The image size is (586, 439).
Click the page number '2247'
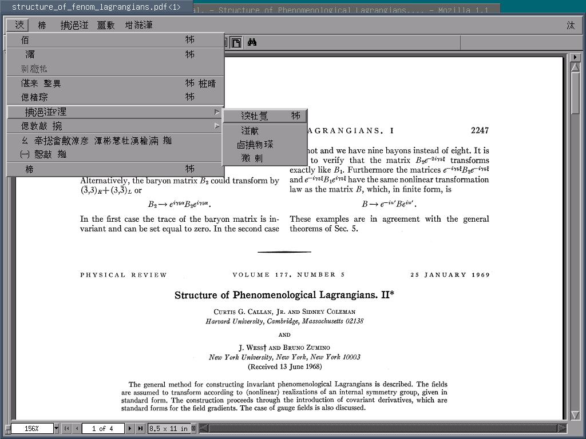click(x=480, y=130)
